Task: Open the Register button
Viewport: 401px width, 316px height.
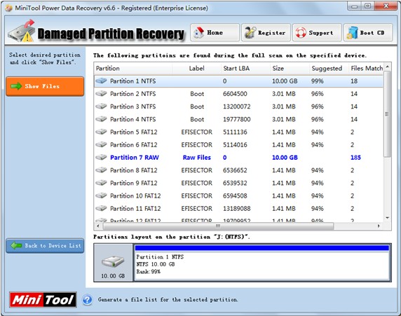Action: tap(266, 32)
